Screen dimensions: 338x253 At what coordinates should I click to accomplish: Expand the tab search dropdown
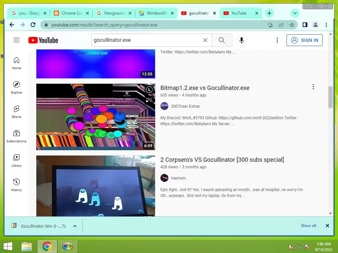[x=295, y=13]
